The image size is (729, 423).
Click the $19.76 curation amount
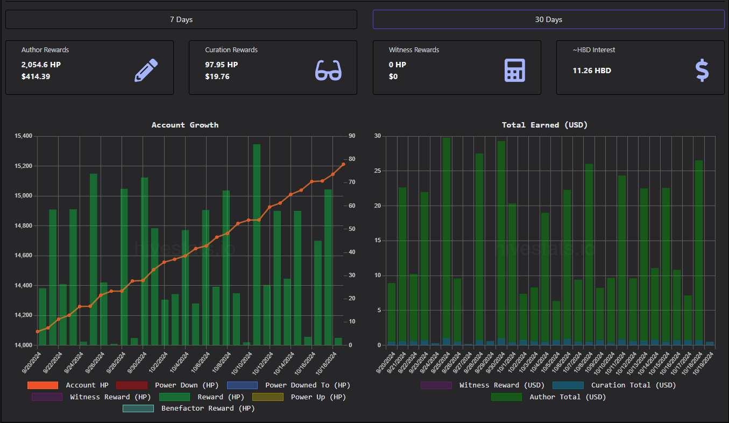[217, 76]
